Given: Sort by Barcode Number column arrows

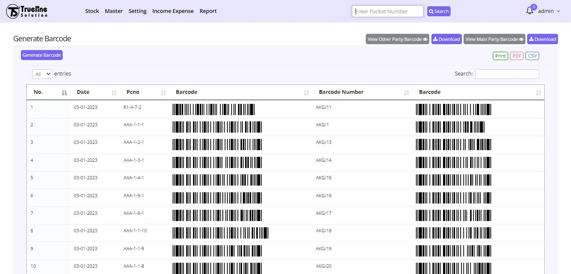Looking at the screenshot, I should [406, 93].
